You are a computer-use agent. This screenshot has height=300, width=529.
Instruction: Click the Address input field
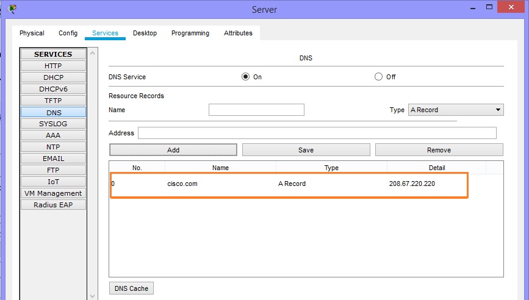[317, 133]
